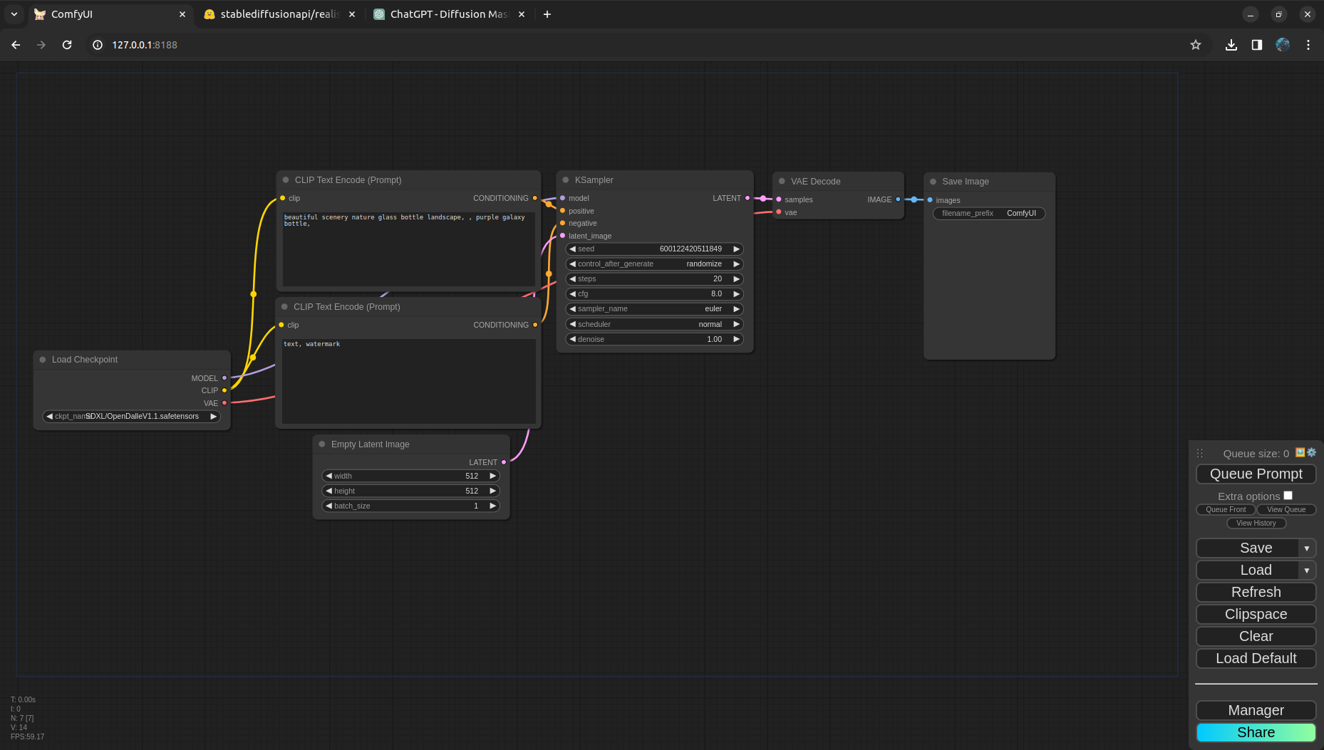The image size is (1324, 750).
Task: Click the settings gear icon near Queue size
Action: [1311, 452]
